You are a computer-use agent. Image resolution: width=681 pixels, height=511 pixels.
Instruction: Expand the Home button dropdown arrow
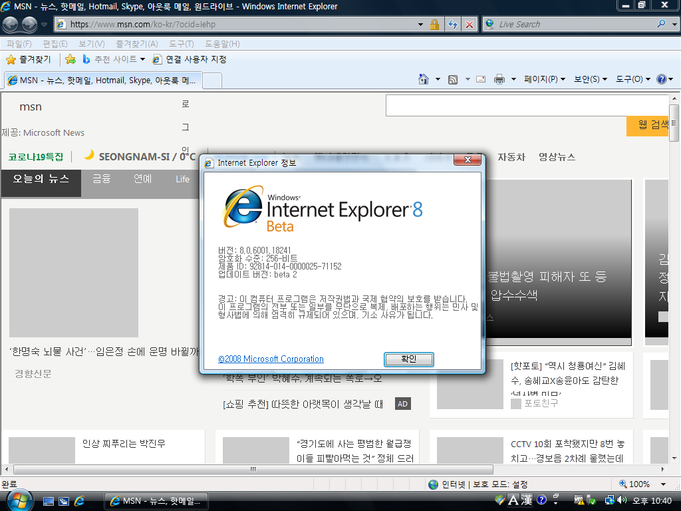coord(438,80)
